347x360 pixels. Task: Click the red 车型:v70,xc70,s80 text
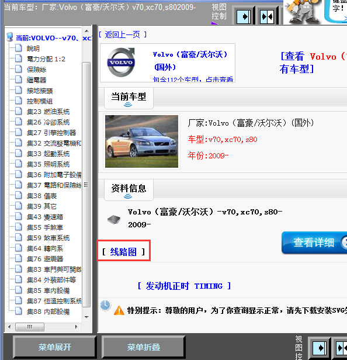[223, 139]
